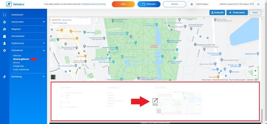
Task: Select Strony under Ustawienia
Action: tap(16, 63)
